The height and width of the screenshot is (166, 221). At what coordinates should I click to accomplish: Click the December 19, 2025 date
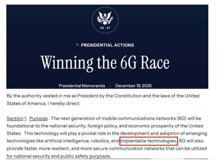133,86
